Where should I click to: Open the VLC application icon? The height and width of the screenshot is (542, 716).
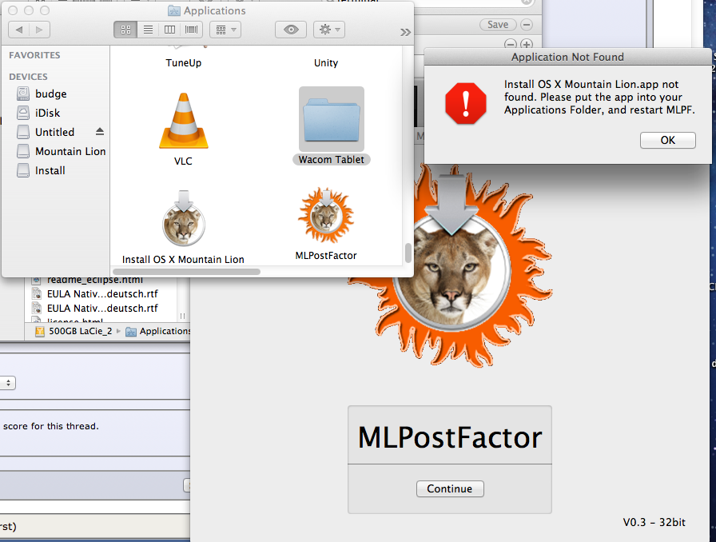tap(184, 121)
